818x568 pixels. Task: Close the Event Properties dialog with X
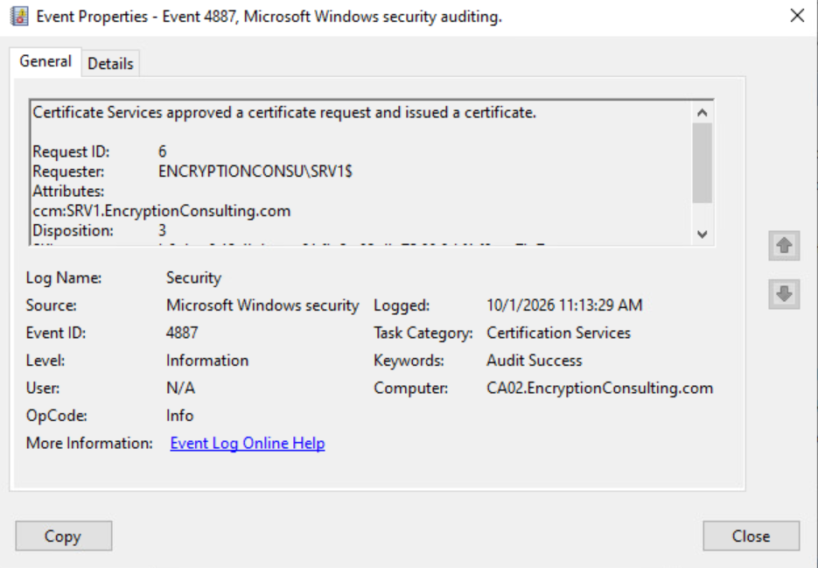pyautogui.click(x=797, y=16)
